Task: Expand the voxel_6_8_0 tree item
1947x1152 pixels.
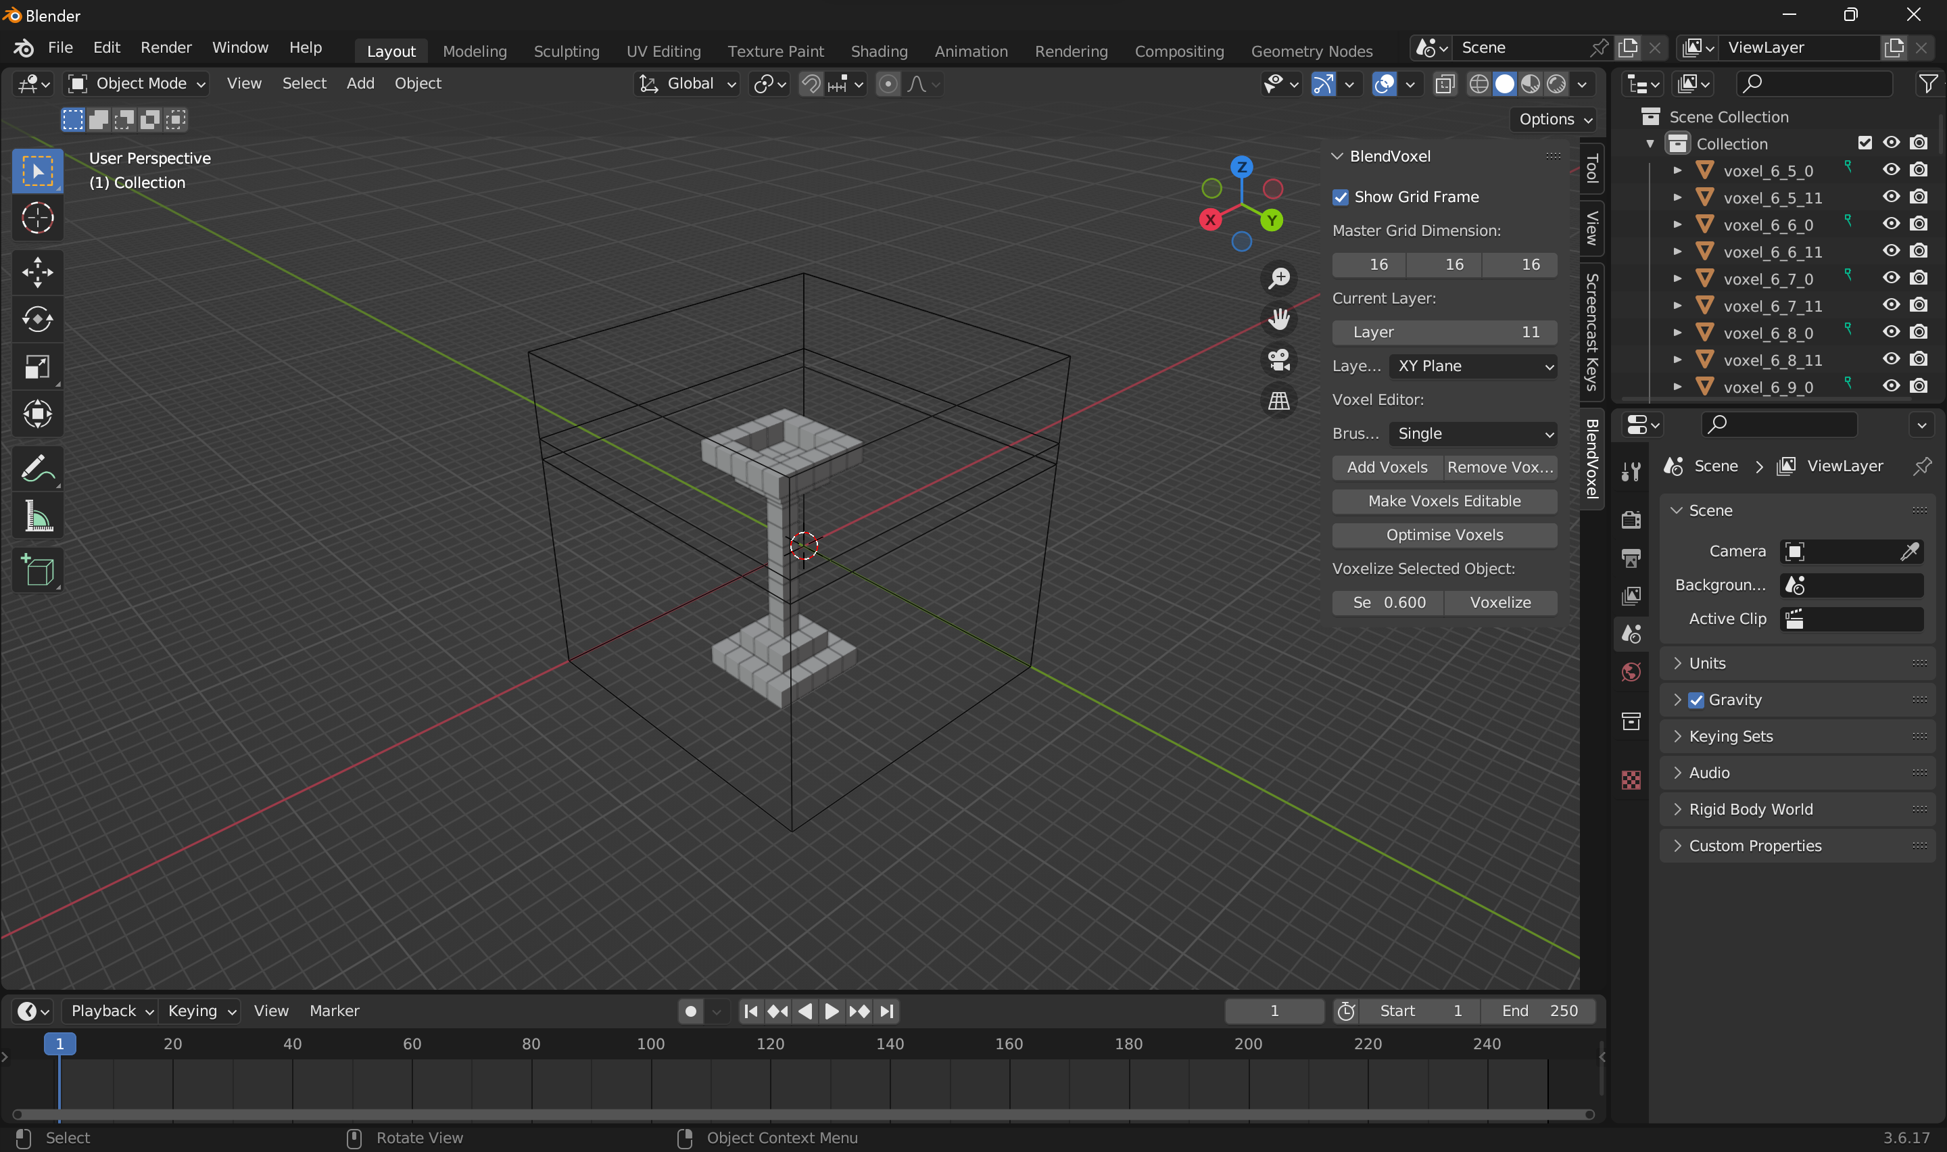Action: coord(1677,333)
